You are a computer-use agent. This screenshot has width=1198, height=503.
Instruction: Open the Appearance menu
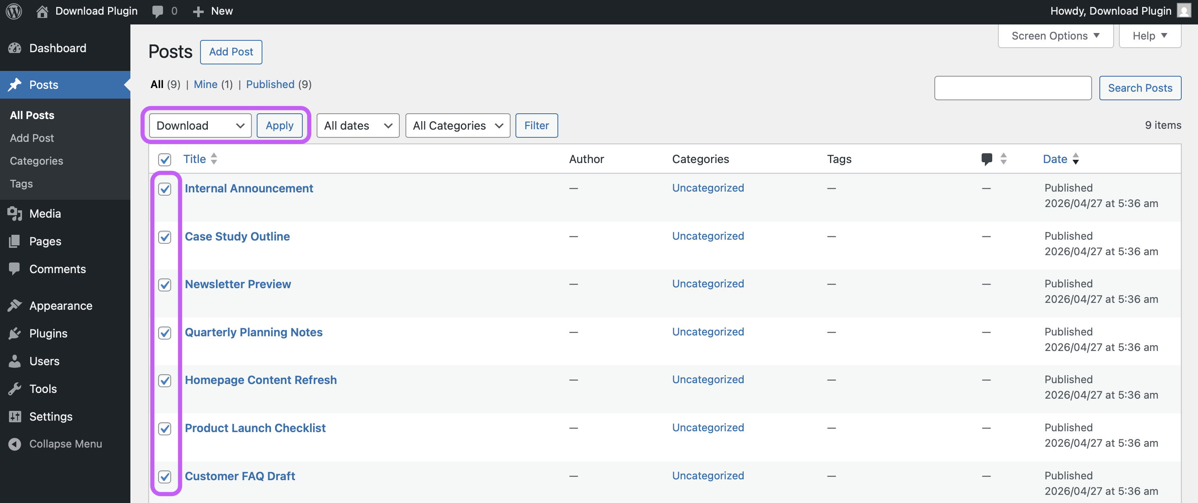pos(60,306)
